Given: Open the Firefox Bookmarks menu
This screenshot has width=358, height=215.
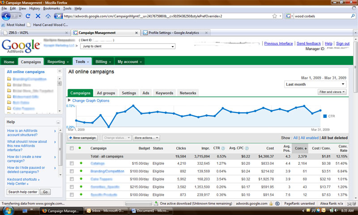Looking at the screenshot, I should [x=51, y=9].
